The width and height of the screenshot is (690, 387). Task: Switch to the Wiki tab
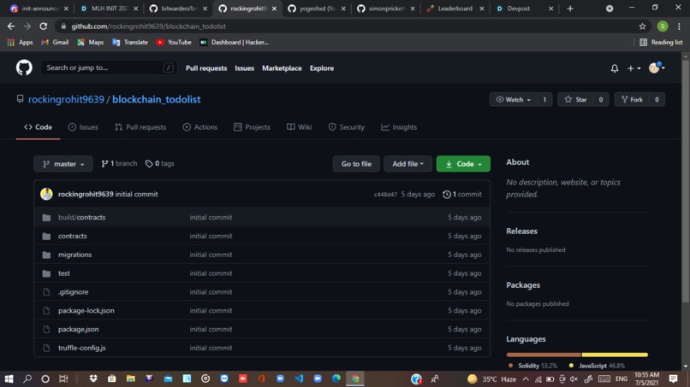300,127
